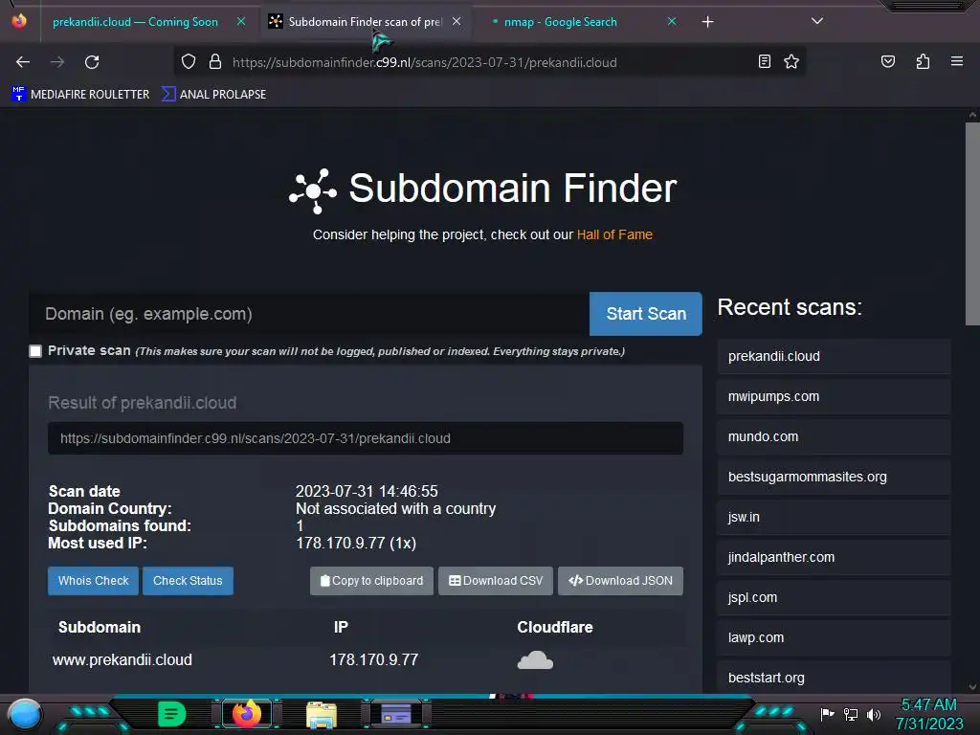This screenshot has height=735, width=980.
Task: Open the extensions puzzle icon
Action: 923,61
